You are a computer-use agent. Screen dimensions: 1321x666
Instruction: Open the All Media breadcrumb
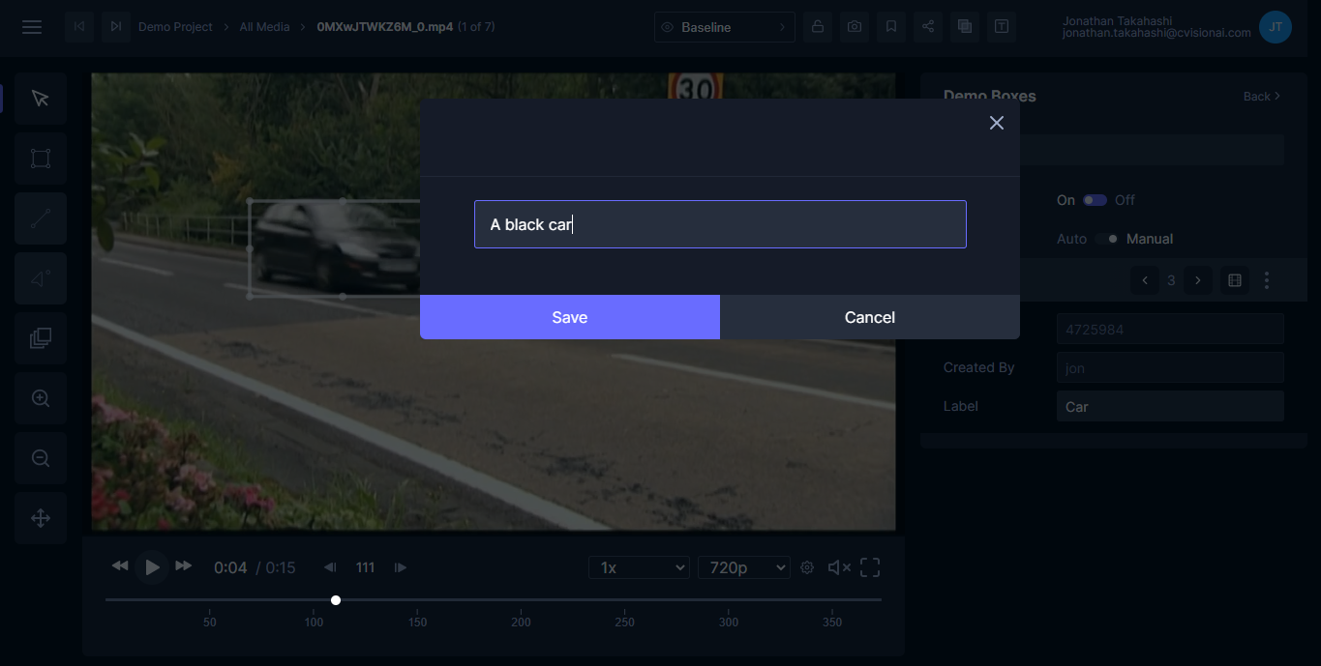(264, 27)
